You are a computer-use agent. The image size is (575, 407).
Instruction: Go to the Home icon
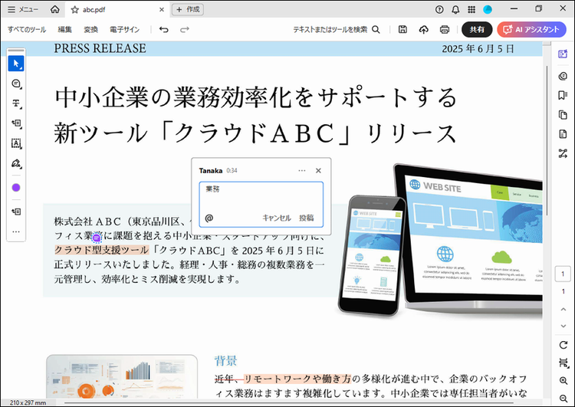click(x=55, y=9)
